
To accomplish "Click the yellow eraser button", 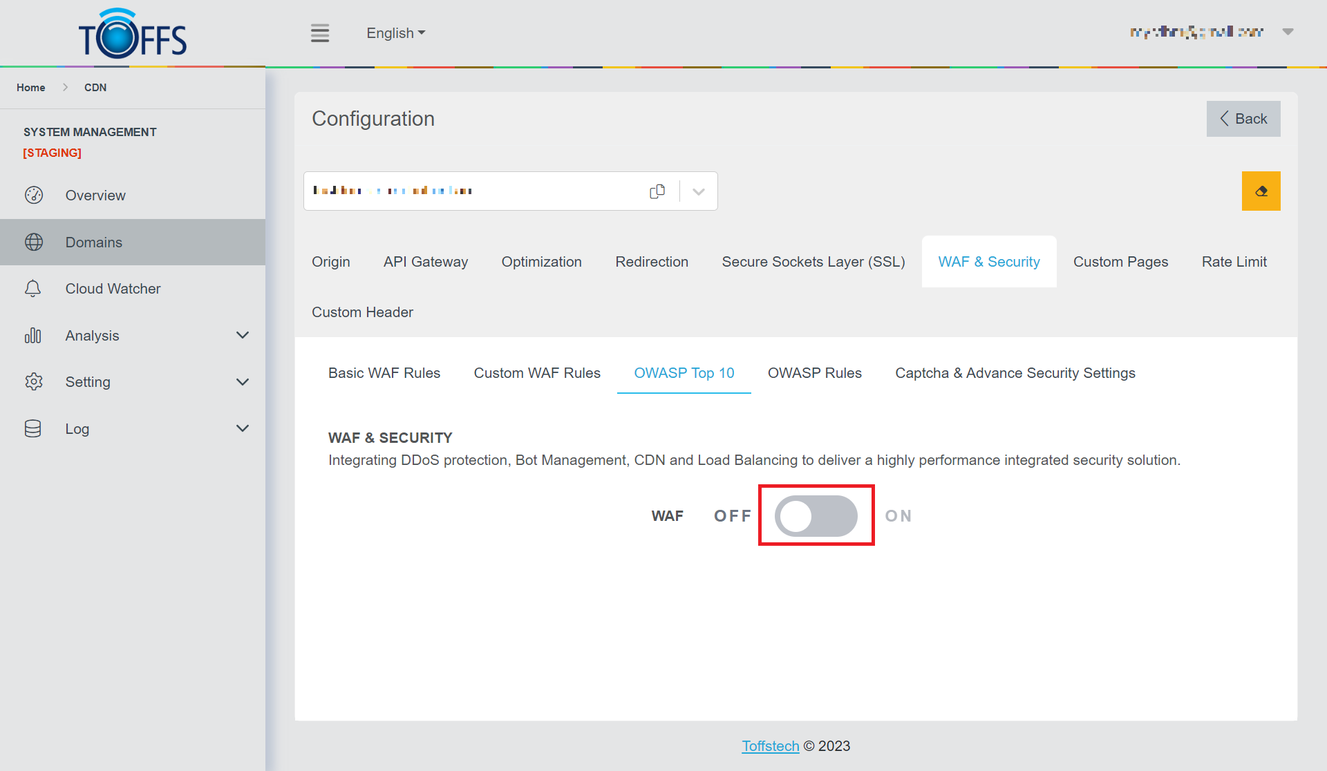I will [x=1261, y=191].
